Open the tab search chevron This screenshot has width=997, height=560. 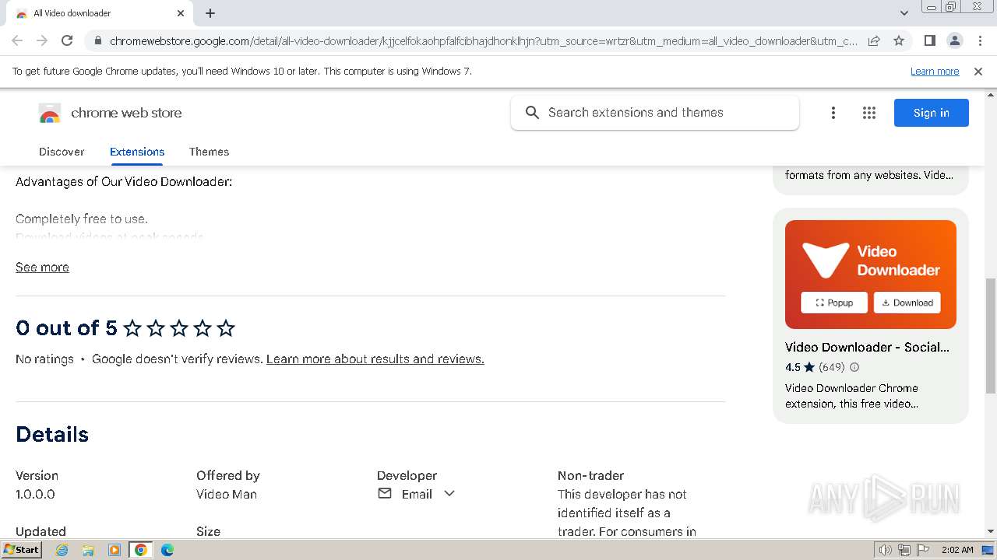904,13
